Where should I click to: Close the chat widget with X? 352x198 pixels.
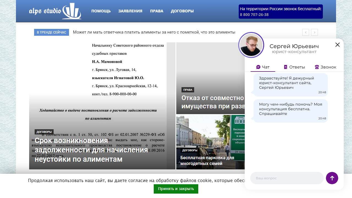[x=337, y=45]
